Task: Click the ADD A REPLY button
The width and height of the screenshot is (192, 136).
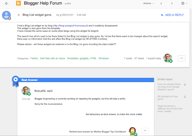Action: 172,15
